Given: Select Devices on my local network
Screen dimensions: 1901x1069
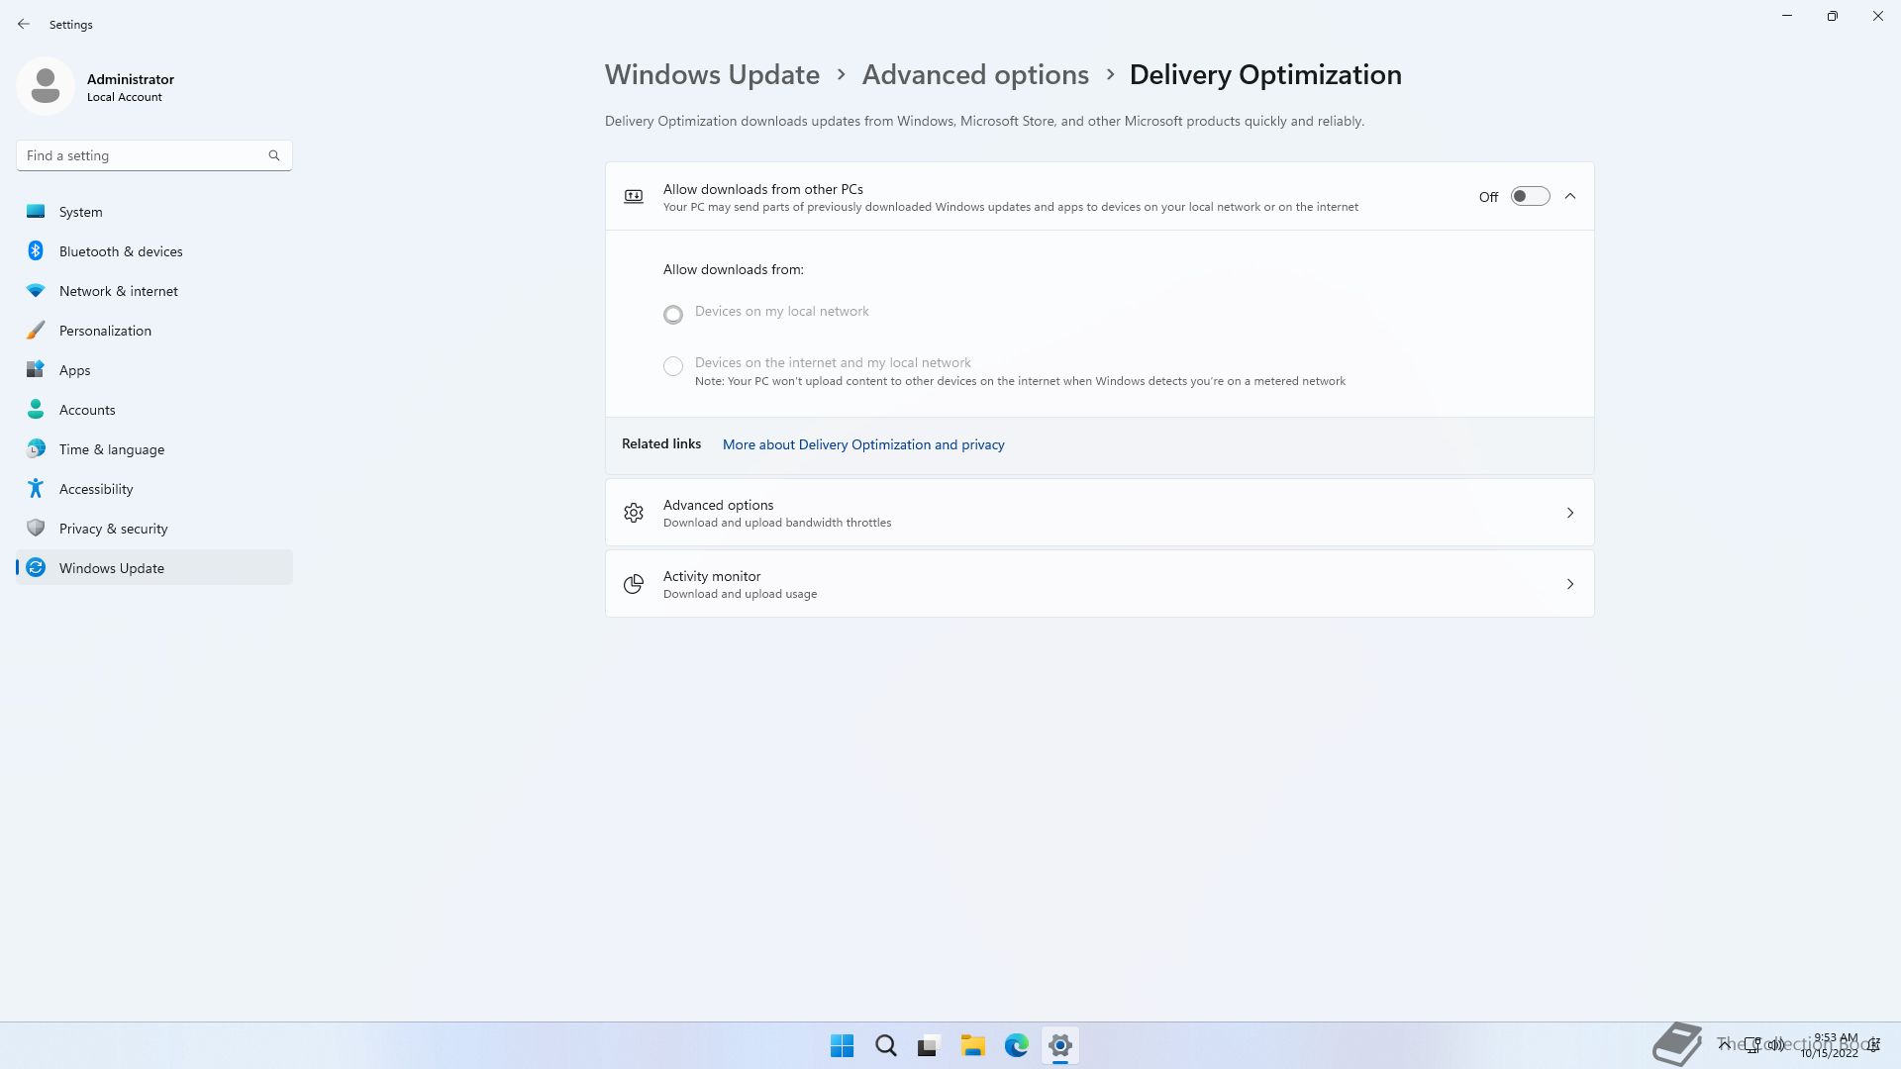Looking at the screenshot, I should [x=673, y=315].
